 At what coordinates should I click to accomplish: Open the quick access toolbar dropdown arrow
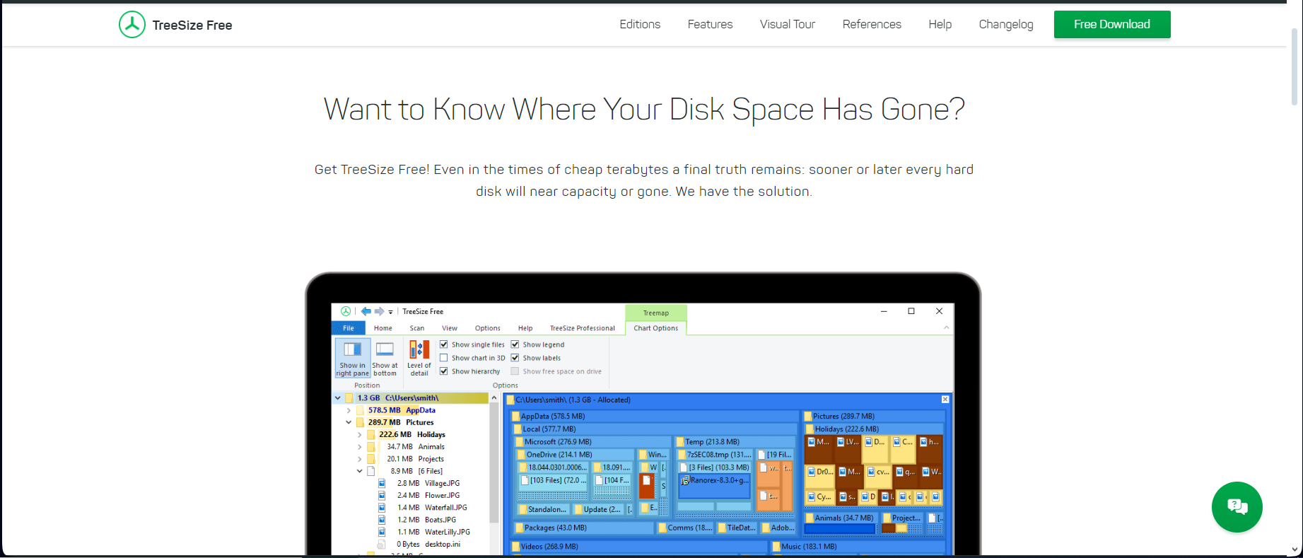point(390,312)
